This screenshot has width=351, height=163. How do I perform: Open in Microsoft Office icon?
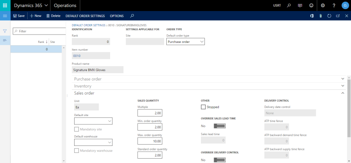click(312, 16)
